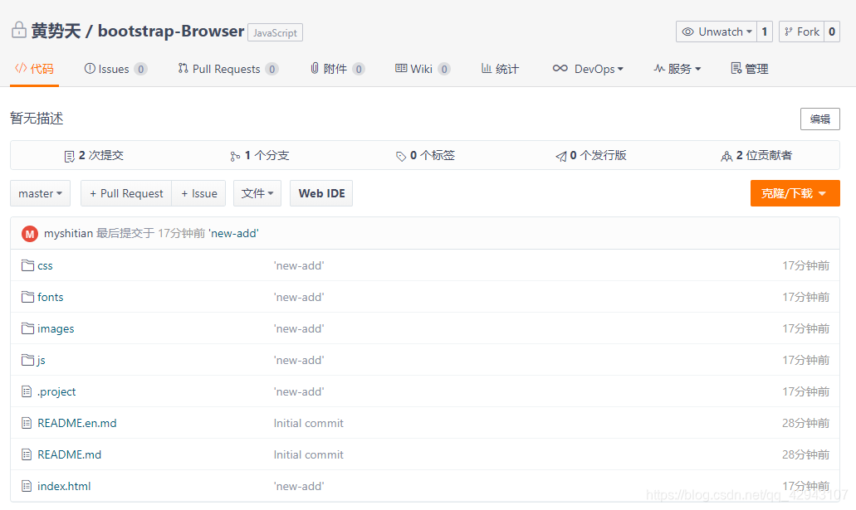Click the + Issue button
The height and width of the screenshot is (510, 856).
click(x=198, y=193)
